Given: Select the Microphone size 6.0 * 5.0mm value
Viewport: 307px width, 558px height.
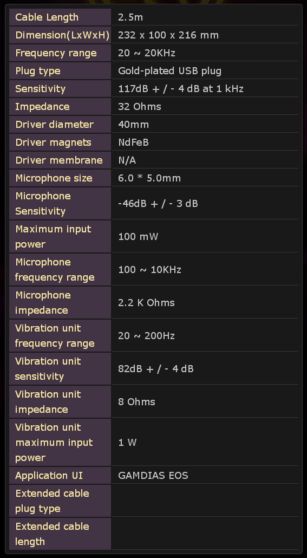Looking at the screenshot, I should (149, 178).
